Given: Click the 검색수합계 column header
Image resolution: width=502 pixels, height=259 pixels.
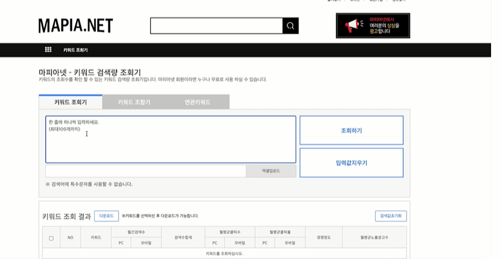Looking at the screenshot, I should [x=183, y=237].
